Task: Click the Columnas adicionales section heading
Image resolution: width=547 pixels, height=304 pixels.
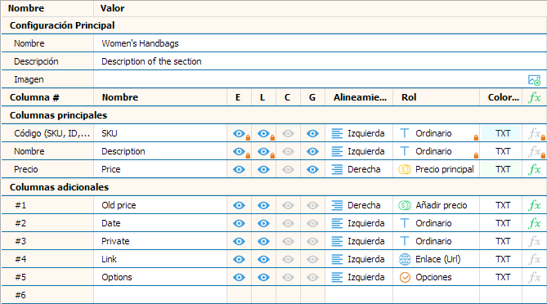Action: pyautogui.click(x=60, y=187)
